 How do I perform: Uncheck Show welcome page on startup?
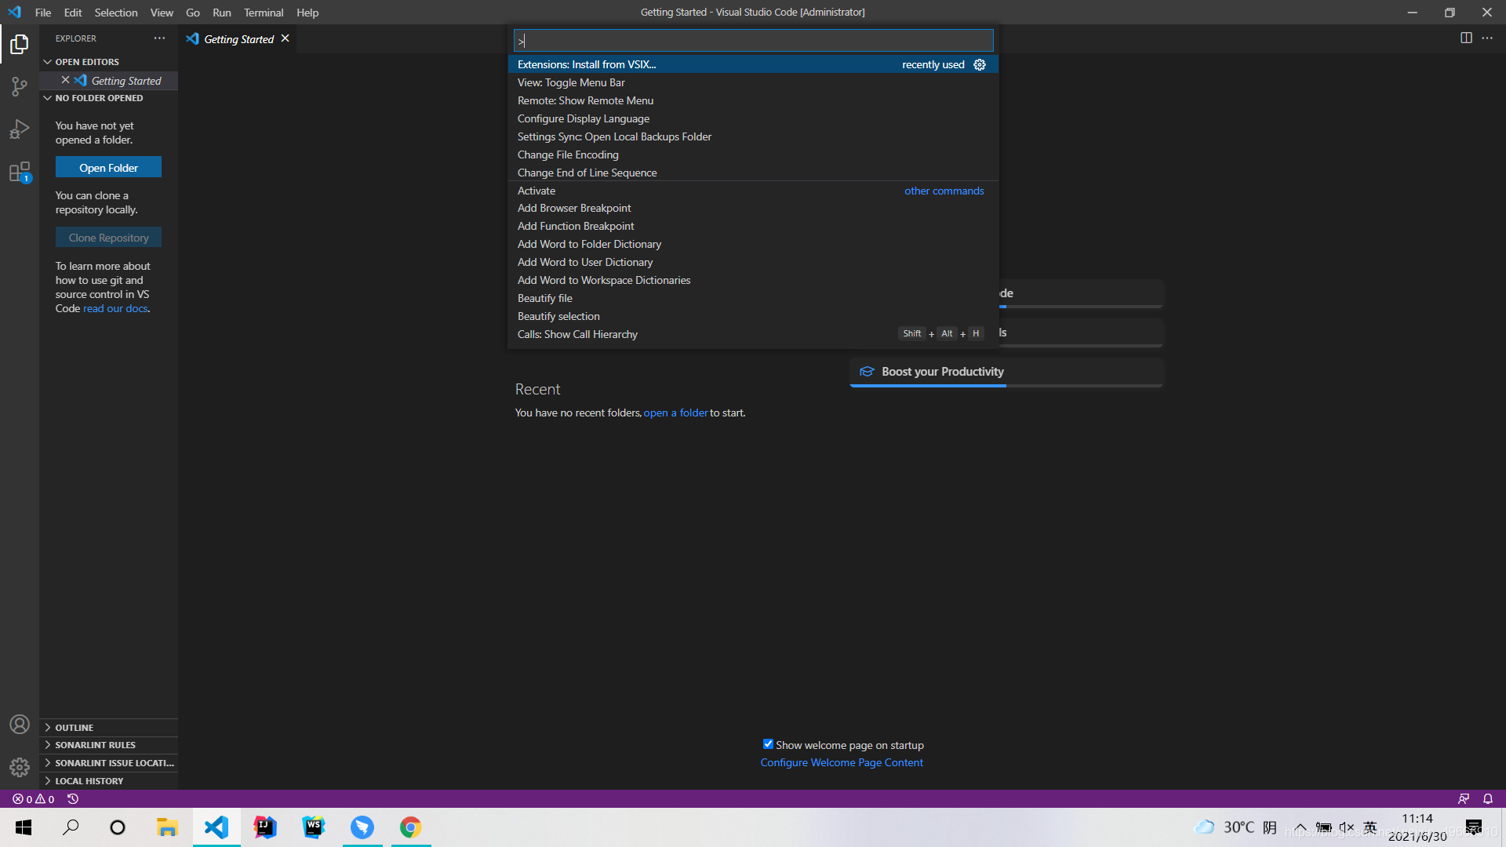[768, 744]
